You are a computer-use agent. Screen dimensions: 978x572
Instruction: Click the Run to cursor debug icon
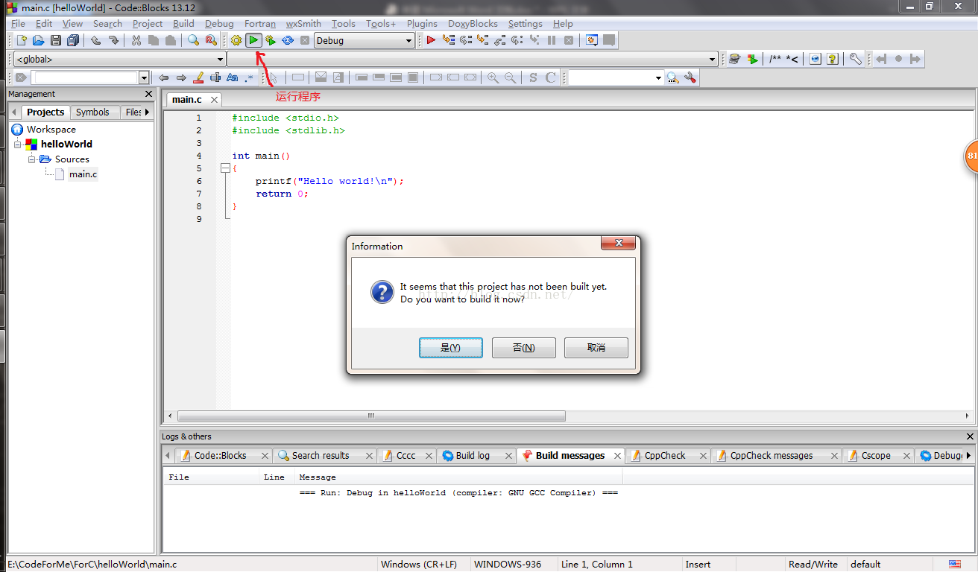(x=448, y=40)
